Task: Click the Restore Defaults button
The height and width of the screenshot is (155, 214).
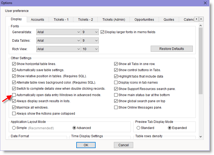Action: tap(172, 49)
